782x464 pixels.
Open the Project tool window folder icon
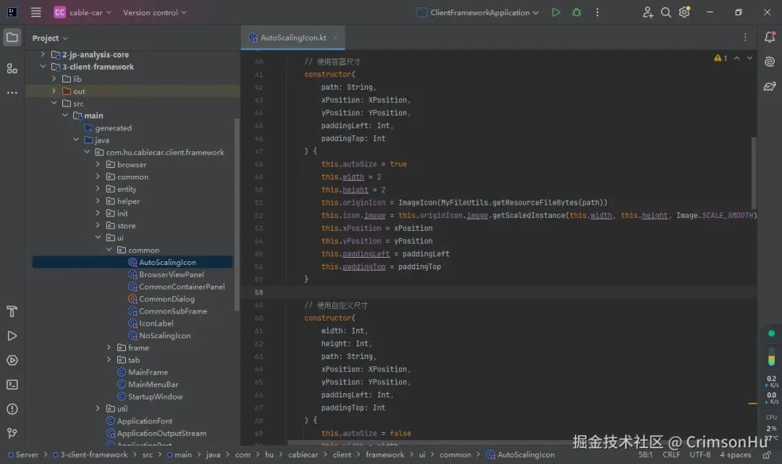(x=12, y=38)
